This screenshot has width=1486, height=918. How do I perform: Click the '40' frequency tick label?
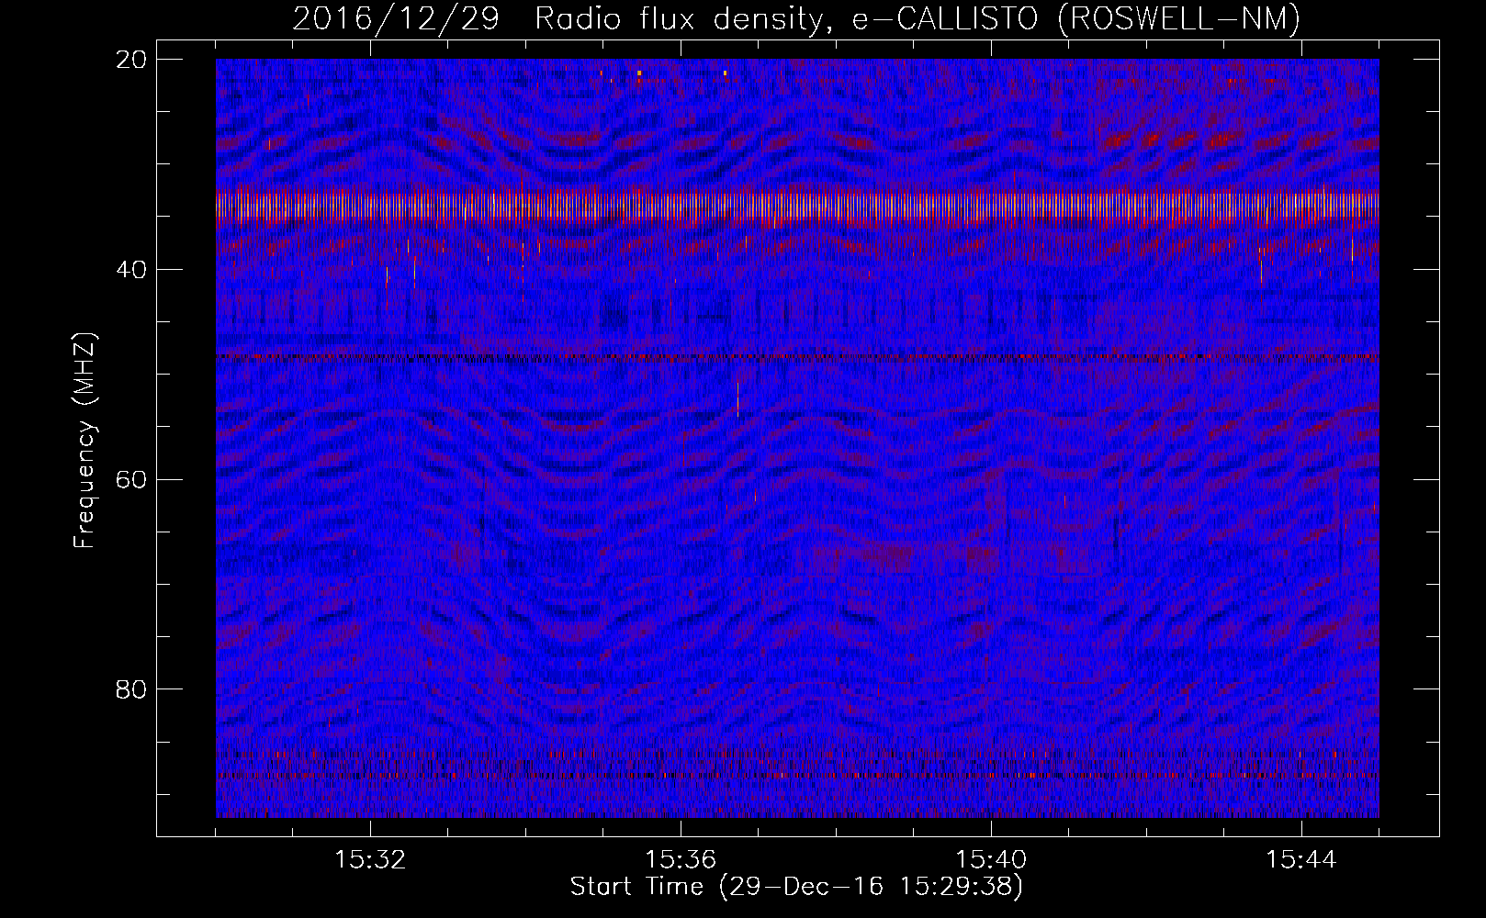131,270
